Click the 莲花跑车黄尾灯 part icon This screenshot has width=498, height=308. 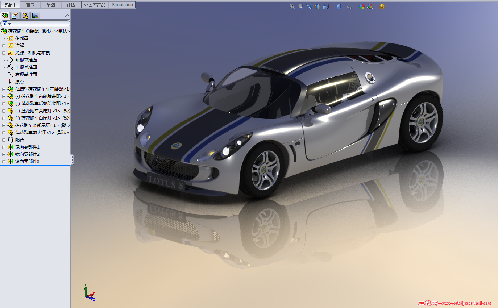(11, 111)
